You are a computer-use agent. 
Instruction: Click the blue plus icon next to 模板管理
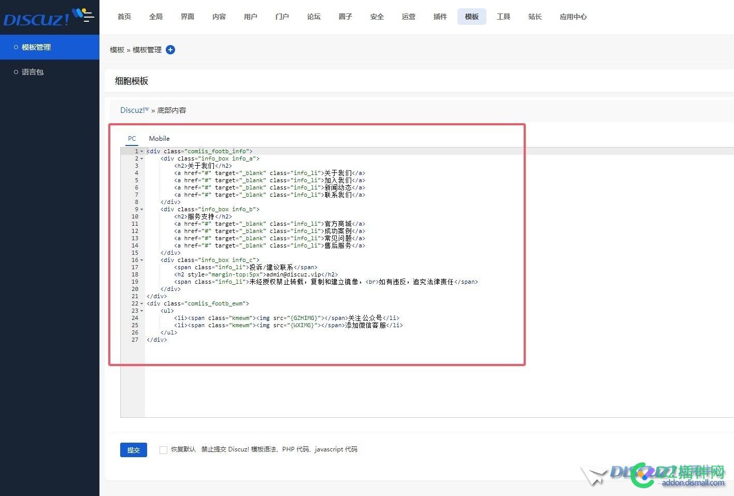point(170,50)
